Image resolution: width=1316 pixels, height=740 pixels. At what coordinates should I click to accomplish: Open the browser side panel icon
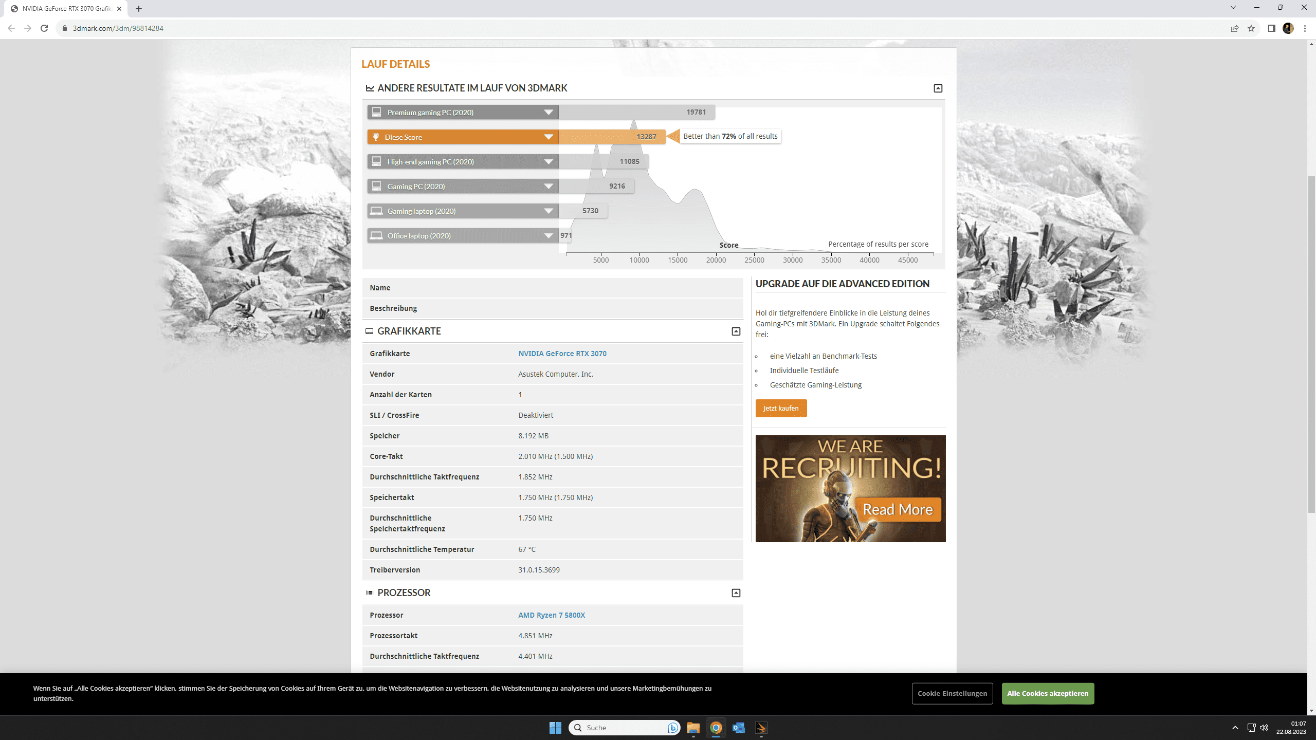(x=1271, y=28)
